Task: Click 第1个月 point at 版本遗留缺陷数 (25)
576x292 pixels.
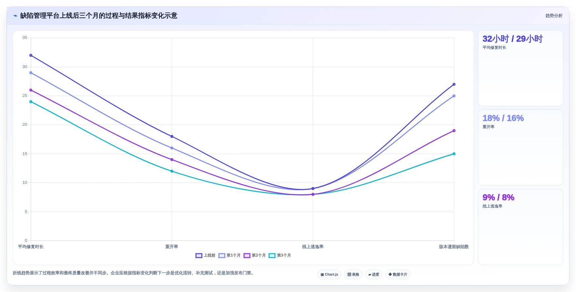Action: tap(454, 96)
